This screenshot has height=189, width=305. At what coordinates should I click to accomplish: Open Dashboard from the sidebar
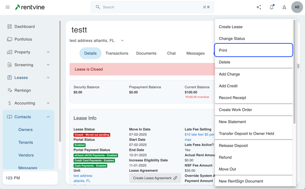pos(24,27)
